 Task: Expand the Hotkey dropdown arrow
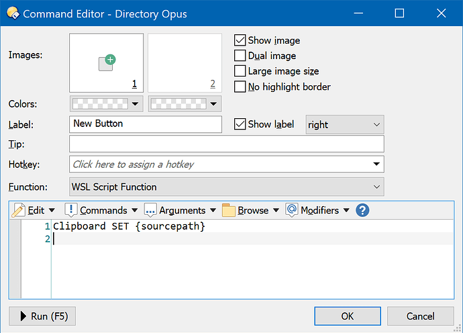(x=375, y=164)
